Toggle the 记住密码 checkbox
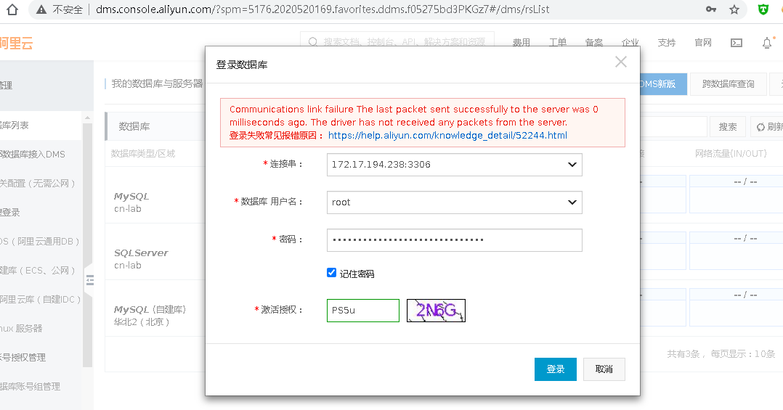Viewport: 783px width, 410px height. tap(331, 272)
